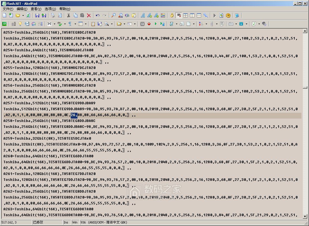Run the play-with-refresh macro icon

[162, 24]
